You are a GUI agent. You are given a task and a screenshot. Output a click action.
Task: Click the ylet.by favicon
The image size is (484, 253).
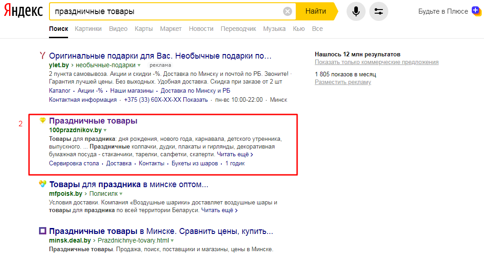pyautogui.click(x=42, y=55)
